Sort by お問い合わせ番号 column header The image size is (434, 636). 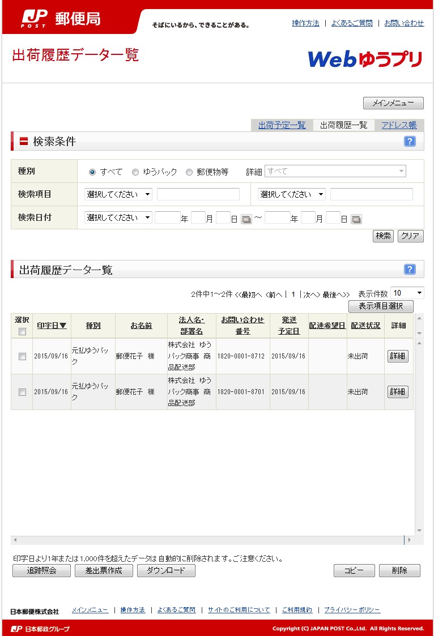pyautogui.click(x=242, y=326)
